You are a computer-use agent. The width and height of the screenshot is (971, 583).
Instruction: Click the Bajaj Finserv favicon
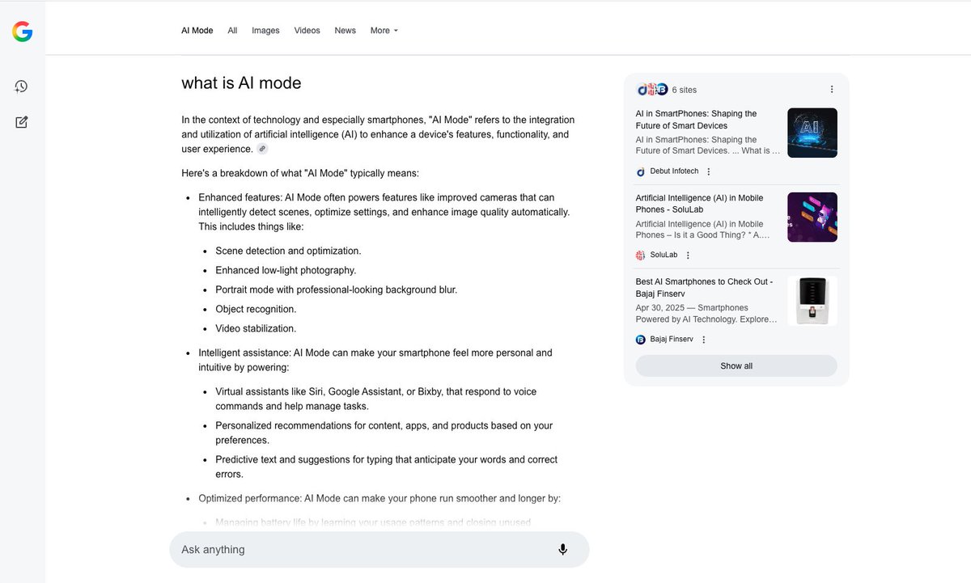tap(641, 340)
